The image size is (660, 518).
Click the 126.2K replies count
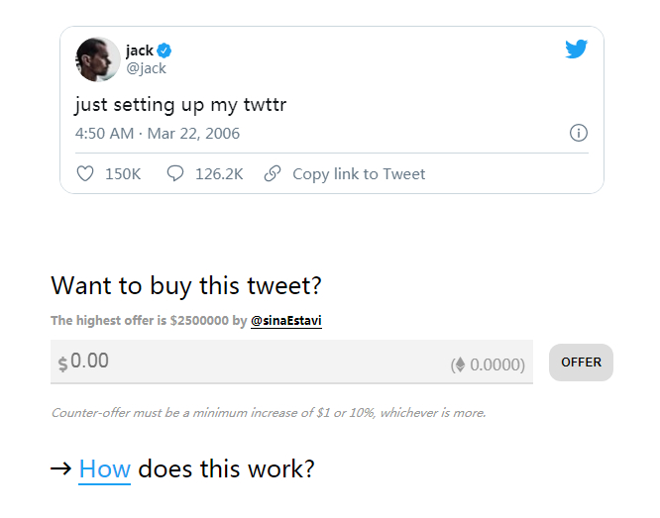[219, 174]
